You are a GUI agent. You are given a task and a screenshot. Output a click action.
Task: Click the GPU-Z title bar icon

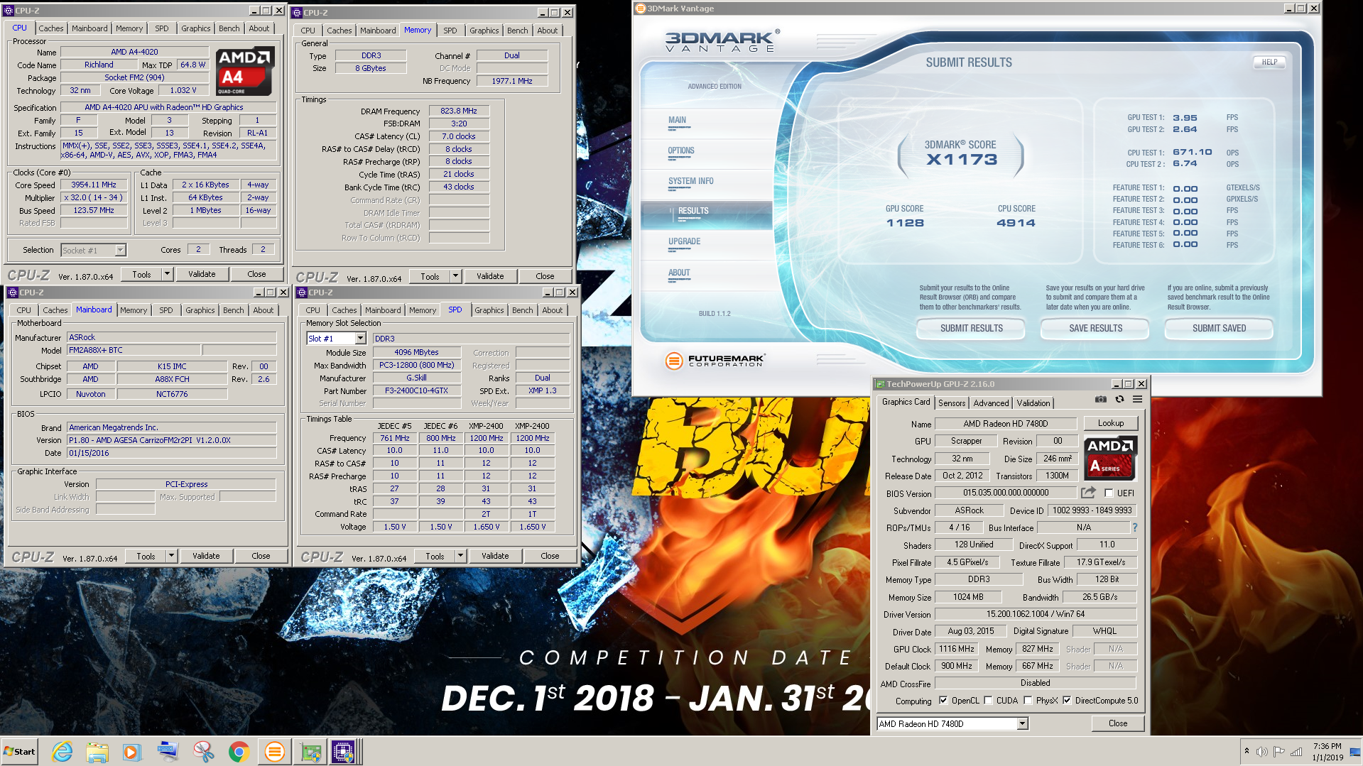880,384
